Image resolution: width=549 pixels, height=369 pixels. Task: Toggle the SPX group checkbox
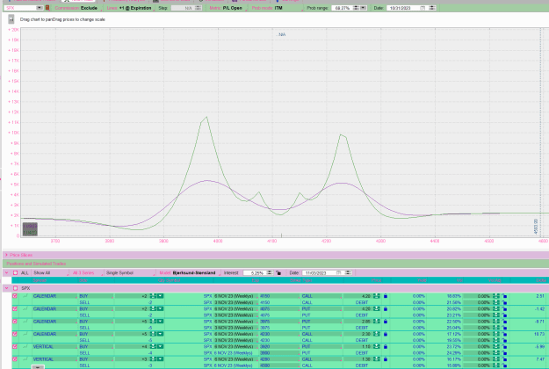coord(15,288)
